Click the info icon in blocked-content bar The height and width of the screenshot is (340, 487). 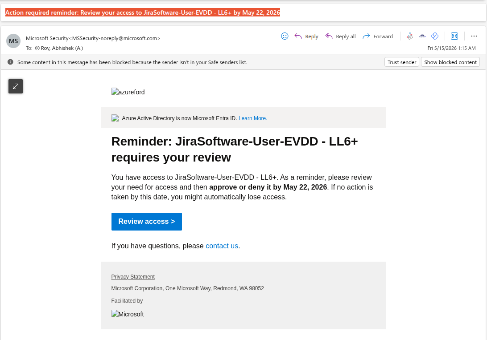click(x=10, y=62)
